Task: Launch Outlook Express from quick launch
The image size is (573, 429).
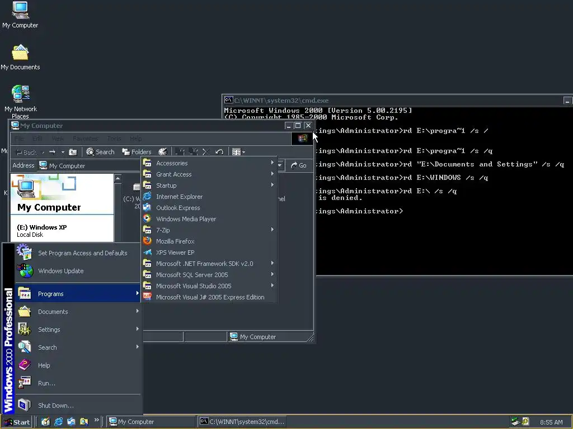Action: click(x=71, y=422)
